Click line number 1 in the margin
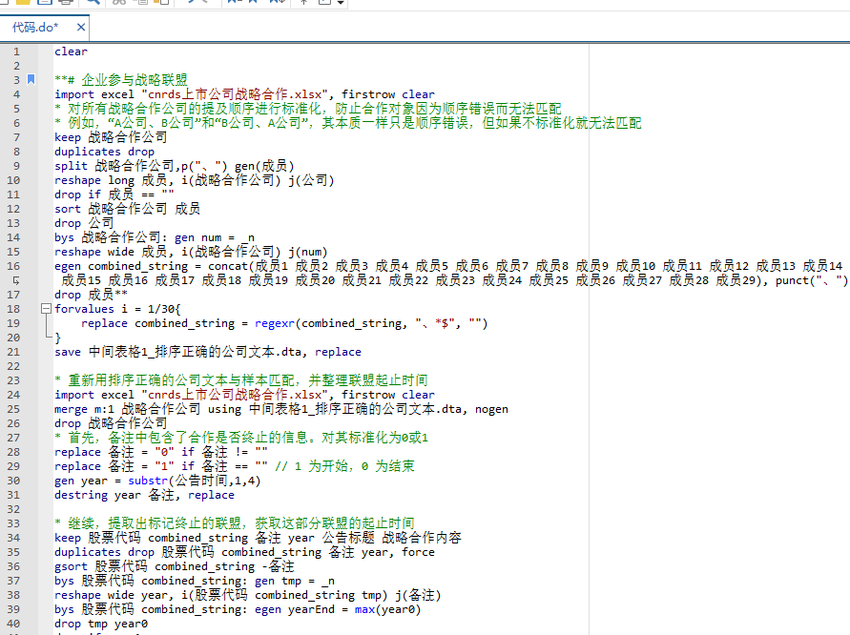The width and height of the screenshot is (850, 635). [x=16, y=51]
